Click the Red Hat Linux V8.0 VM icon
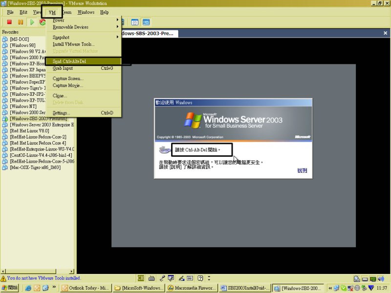This screenshot has width=391, height=293. tap(5, 131)
